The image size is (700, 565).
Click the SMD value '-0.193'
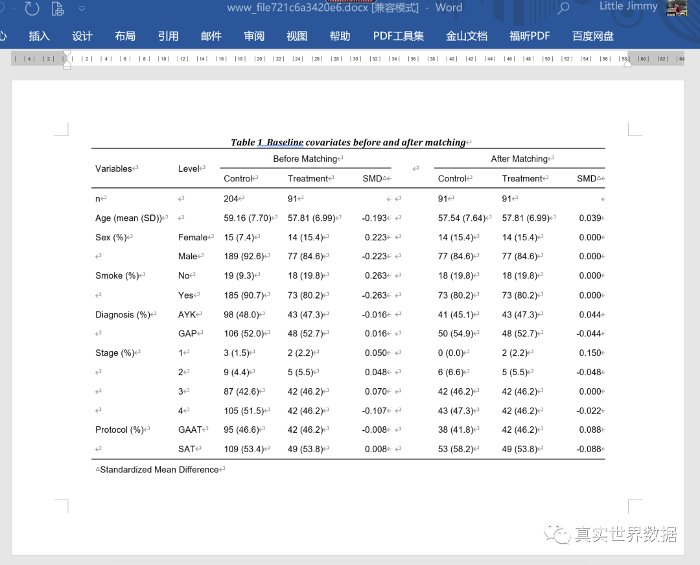coord(374,218)
